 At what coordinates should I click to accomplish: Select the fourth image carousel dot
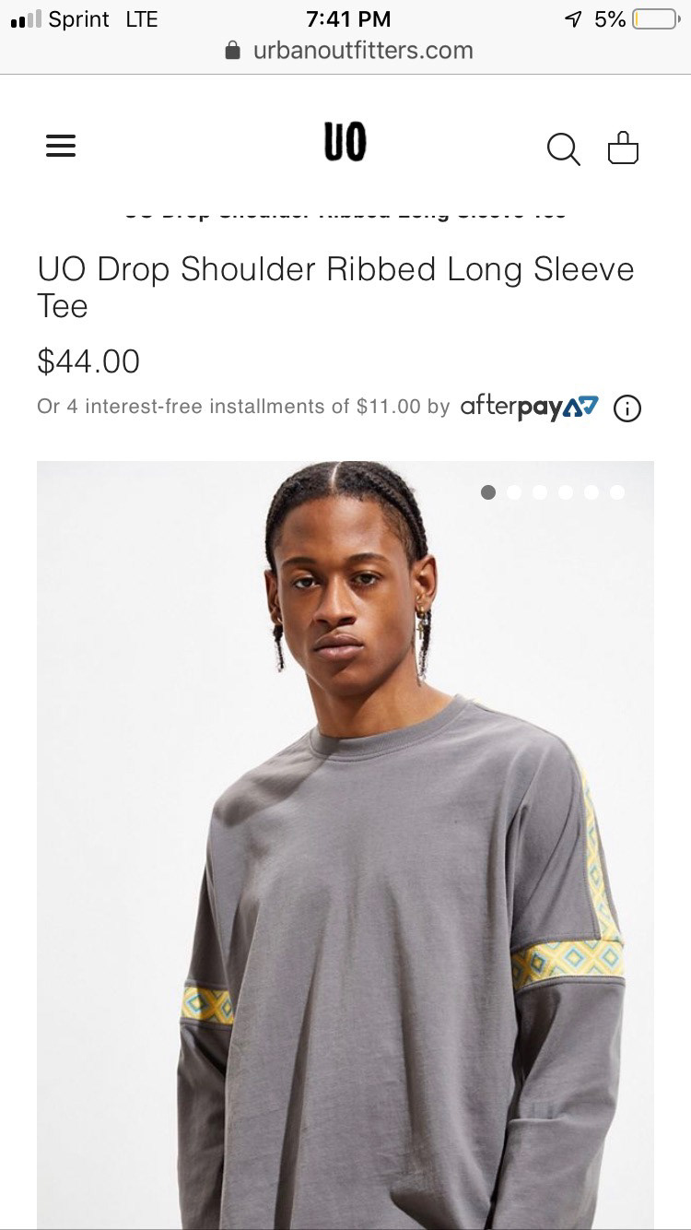(x=566, y=492)
